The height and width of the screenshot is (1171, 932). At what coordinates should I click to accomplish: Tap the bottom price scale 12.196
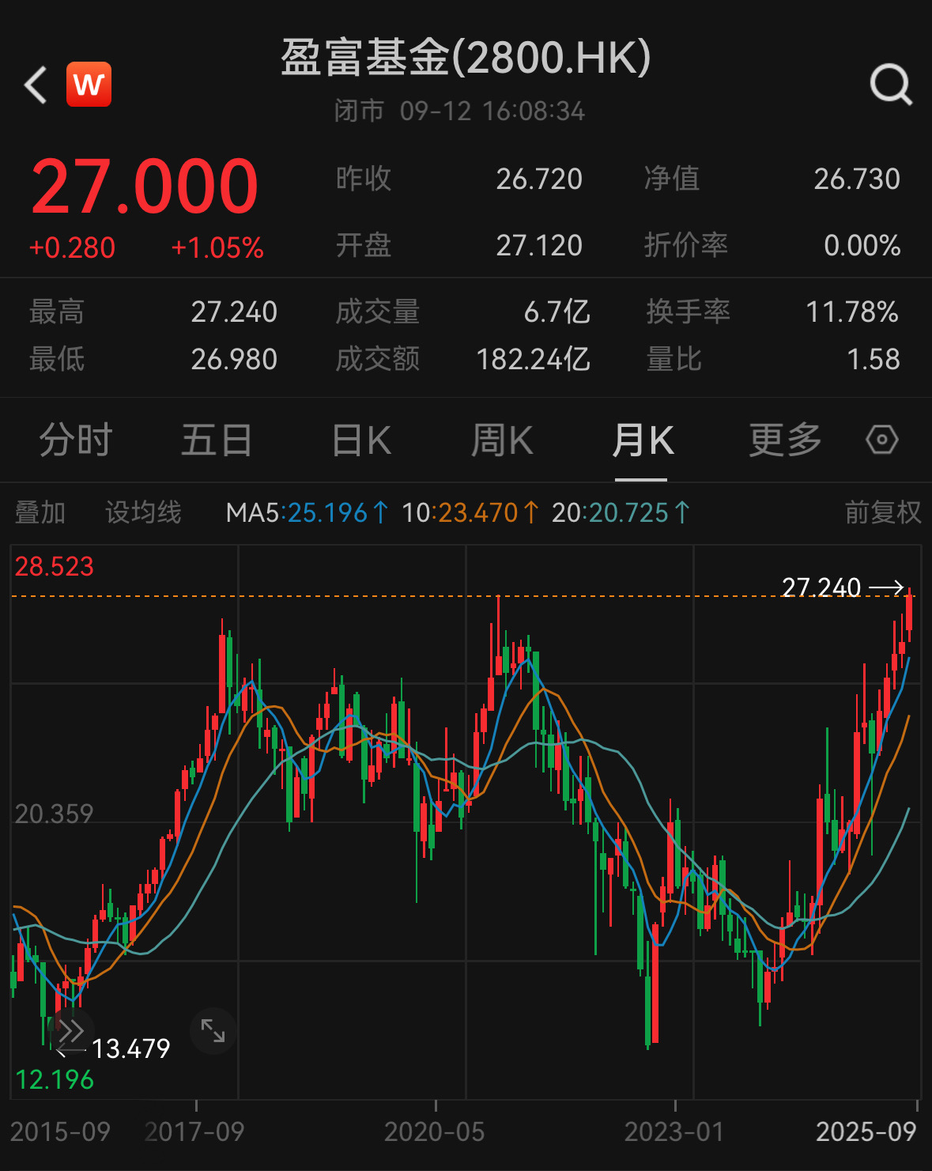55,1080
